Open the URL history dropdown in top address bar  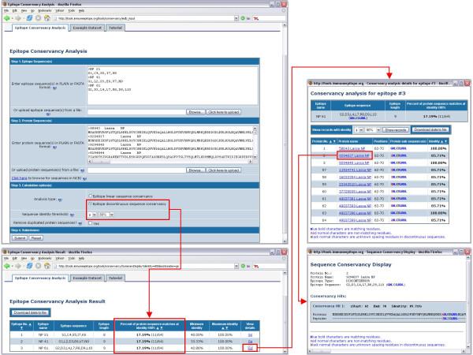[236, 17]
